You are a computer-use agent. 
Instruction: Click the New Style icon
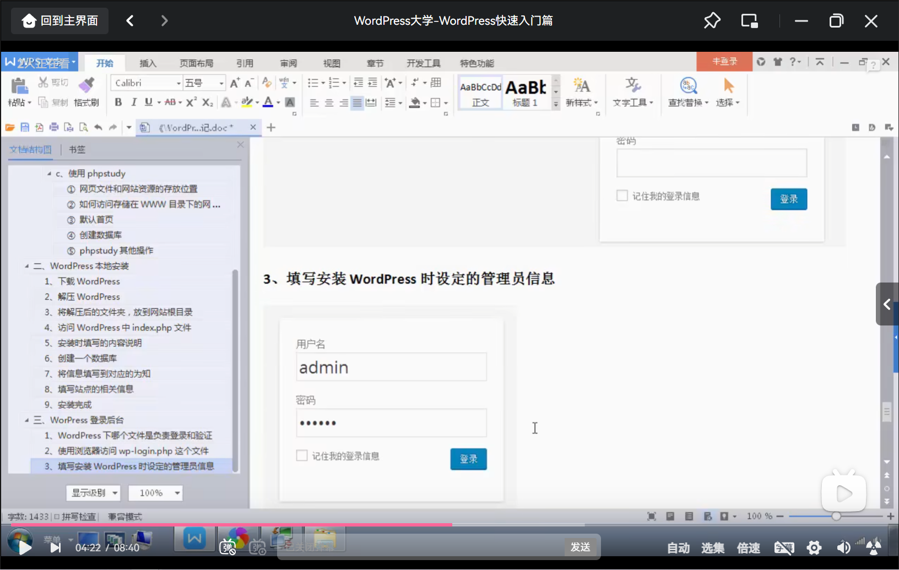click(x=582, y=85)
